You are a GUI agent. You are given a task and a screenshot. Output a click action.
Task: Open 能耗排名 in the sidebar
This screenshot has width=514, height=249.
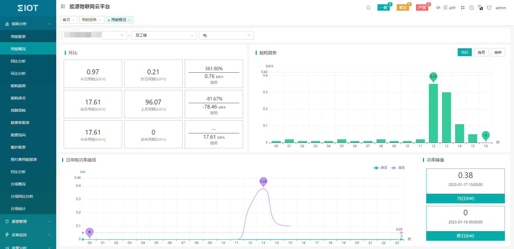tap(28, 98)
